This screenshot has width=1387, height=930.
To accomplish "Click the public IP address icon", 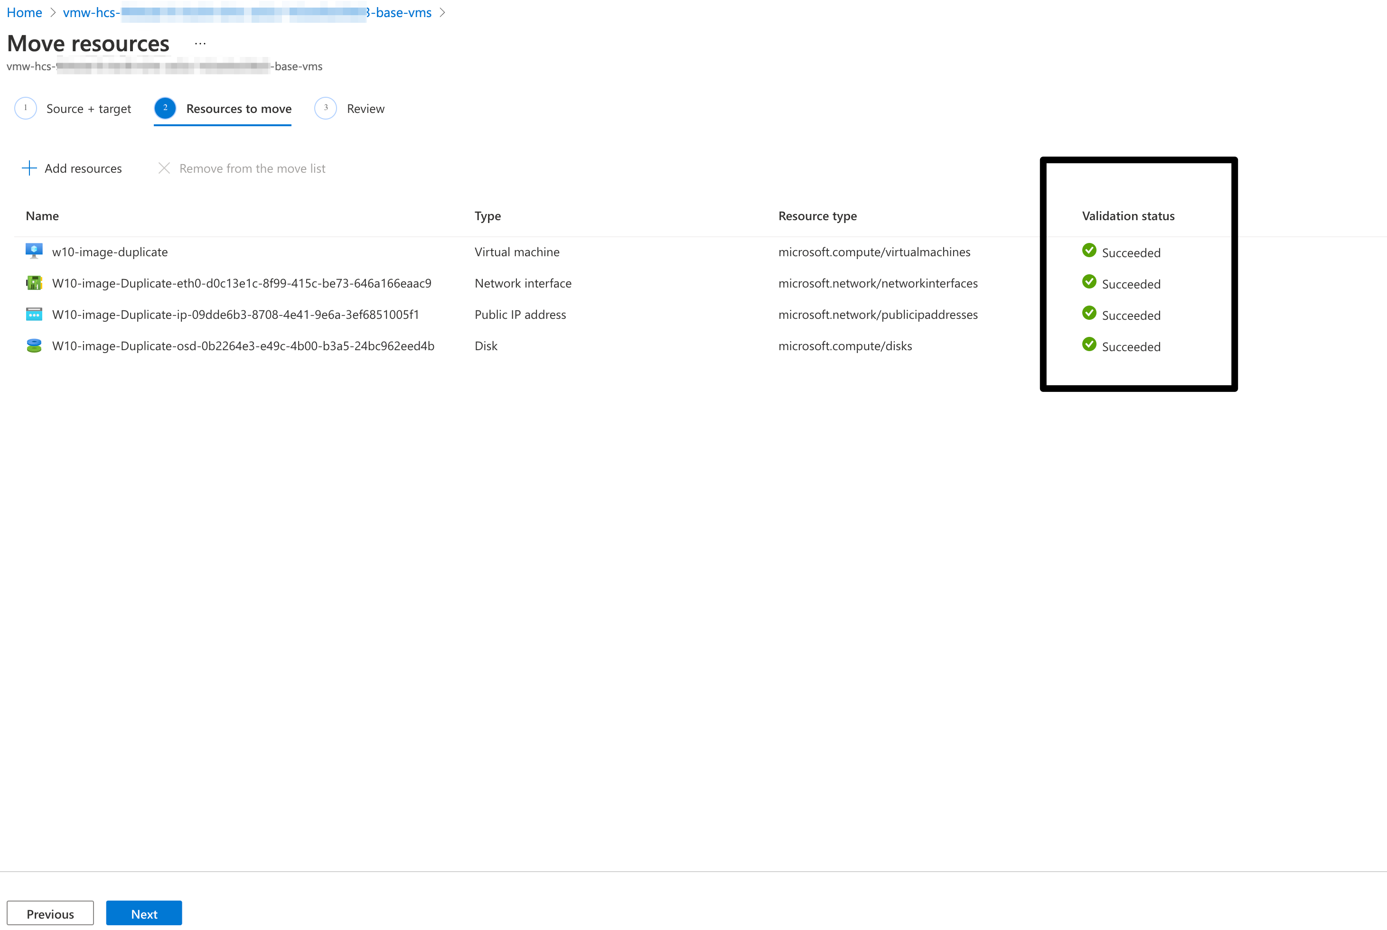I will [x=34, y=314].
